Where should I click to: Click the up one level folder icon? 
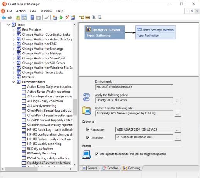18,17
